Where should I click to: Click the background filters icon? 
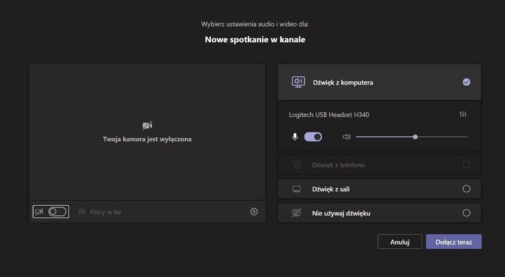(x=82, y=212)
